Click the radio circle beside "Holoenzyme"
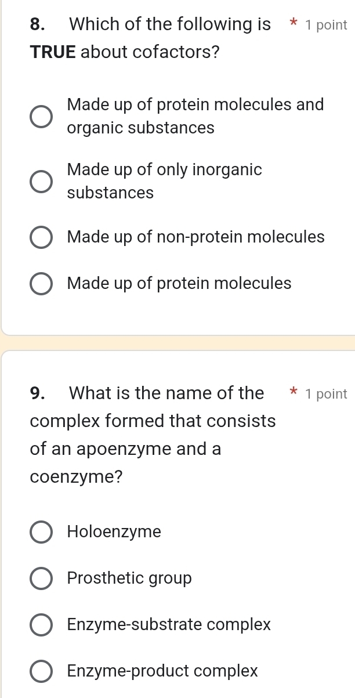This screenshot has width=355, height=698. [x=41, y=531]
